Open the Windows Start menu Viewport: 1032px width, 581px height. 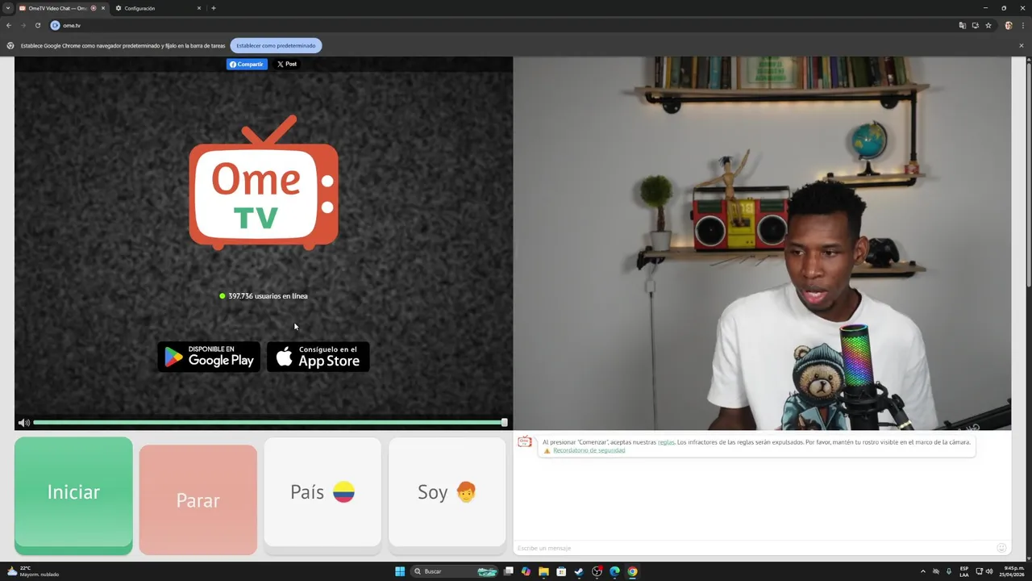(400, 571)
